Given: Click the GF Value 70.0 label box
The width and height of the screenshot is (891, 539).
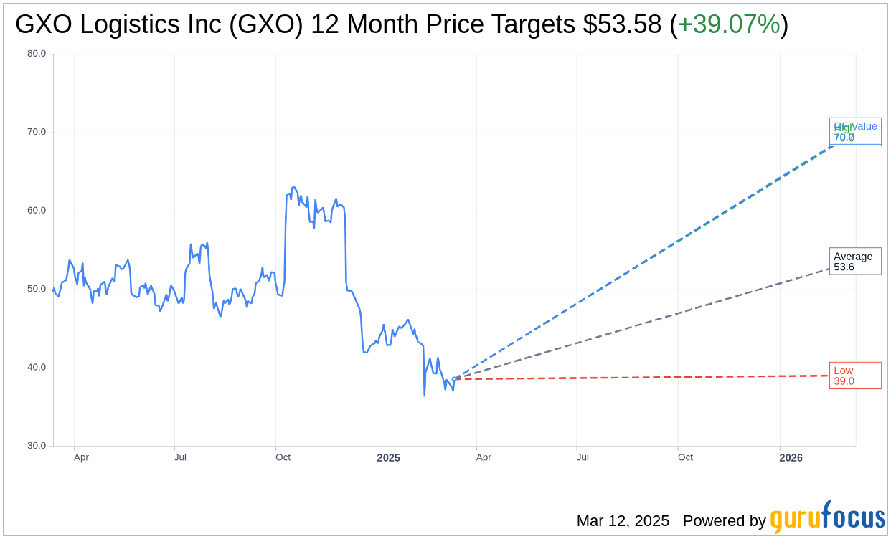Looking at the screenshot, I should point(855,131).
